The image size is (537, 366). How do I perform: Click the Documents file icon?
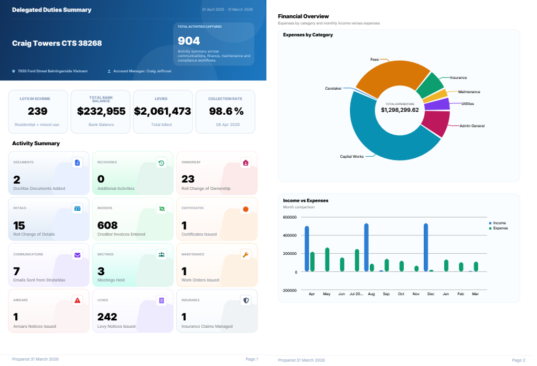[x=78, y=163]
